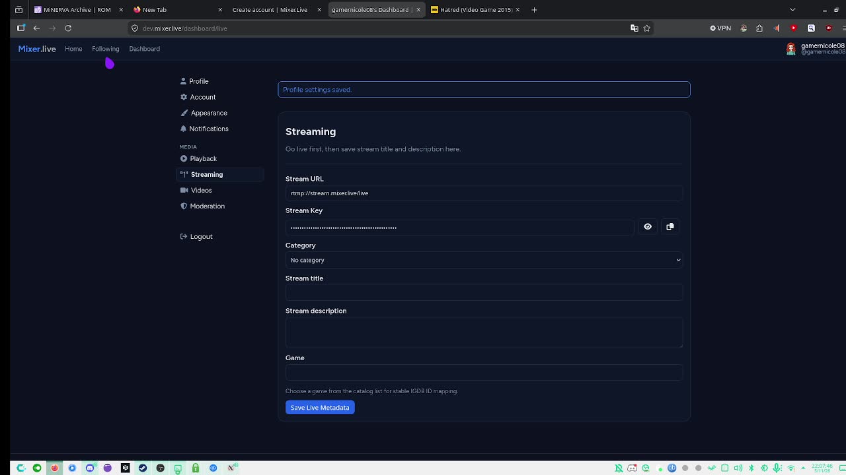Open Discord from the taskbar
The image size is (846, 475).
[90, 468]
